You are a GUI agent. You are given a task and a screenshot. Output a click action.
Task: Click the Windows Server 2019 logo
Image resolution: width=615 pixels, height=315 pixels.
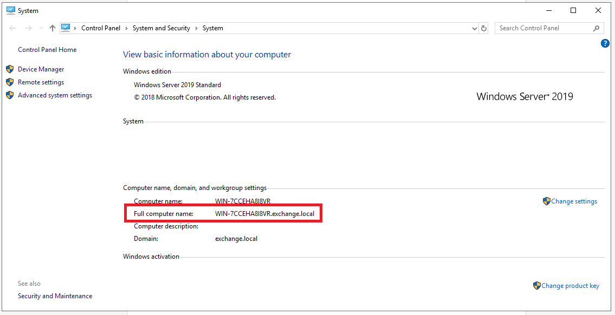click(x=525, y=96)
